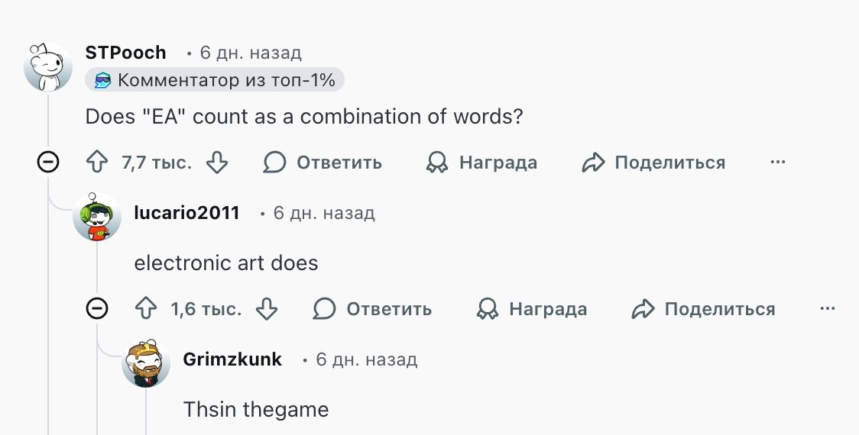The width and height of the screenshot is (859, 435).
Task: Share lucario2011's comment
Action: pyautogui.click(x=703, y=309)
